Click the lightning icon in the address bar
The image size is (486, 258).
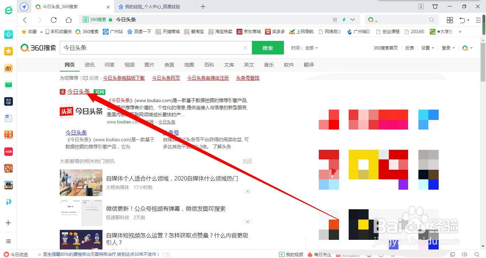[x=344, y=20]
